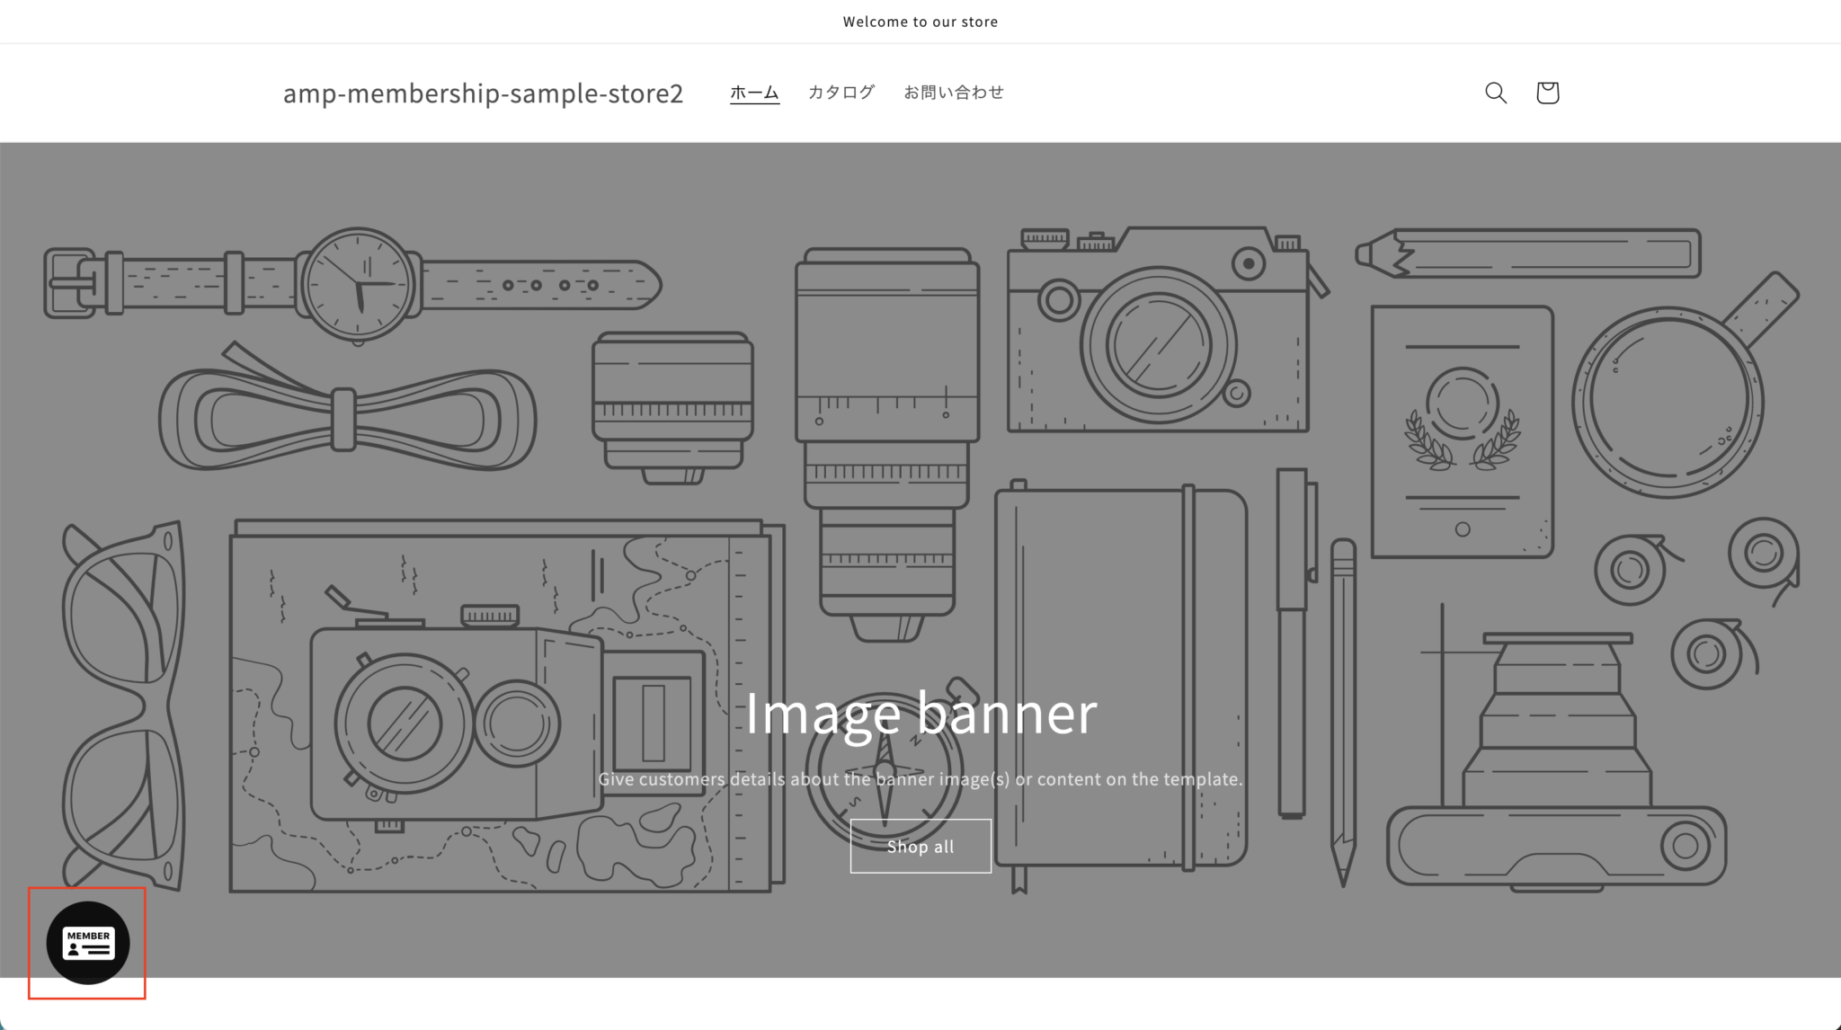This screenshot has height=1030, width=1841.
Task: Click the Image banner heading text
Action: 920,713
